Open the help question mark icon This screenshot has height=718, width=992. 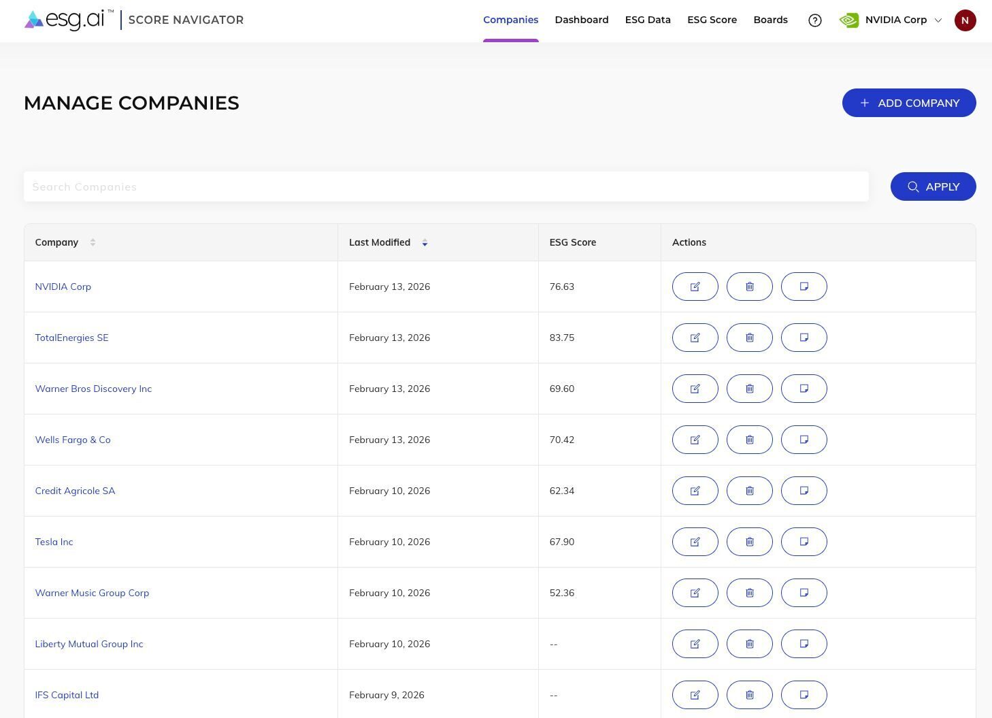[814, 20]
